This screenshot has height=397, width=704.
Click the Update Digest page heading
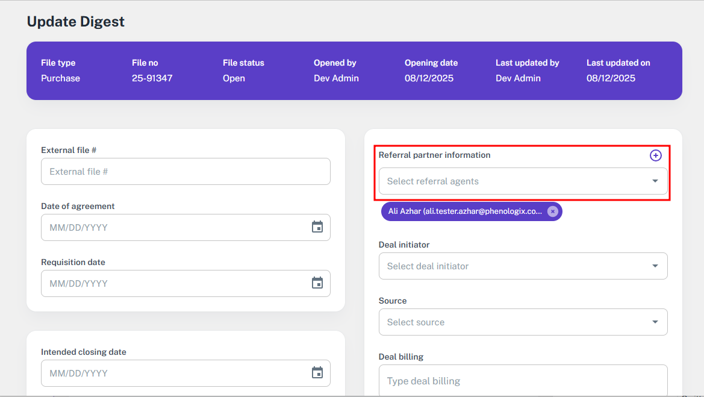click(76, 22)
